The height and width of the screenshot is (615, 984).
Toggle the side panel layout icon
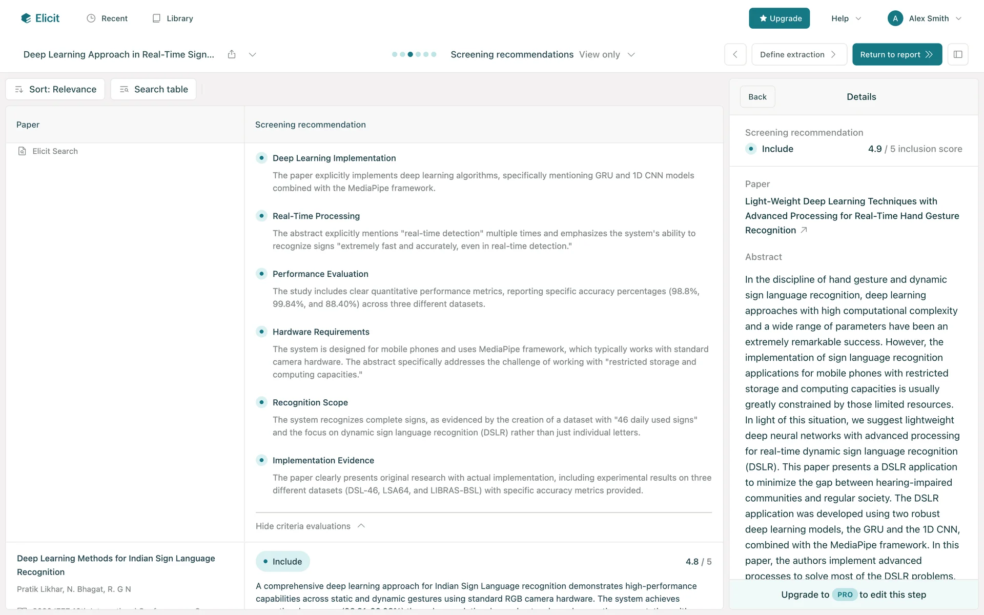point(957,54)
